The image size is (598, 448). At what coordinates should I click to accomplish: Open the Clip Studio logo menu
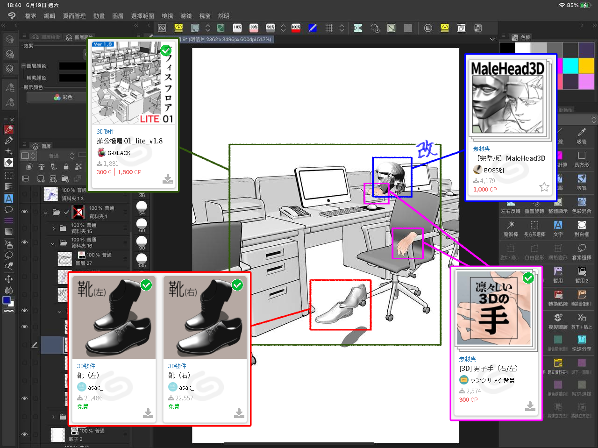pos(12,16)
